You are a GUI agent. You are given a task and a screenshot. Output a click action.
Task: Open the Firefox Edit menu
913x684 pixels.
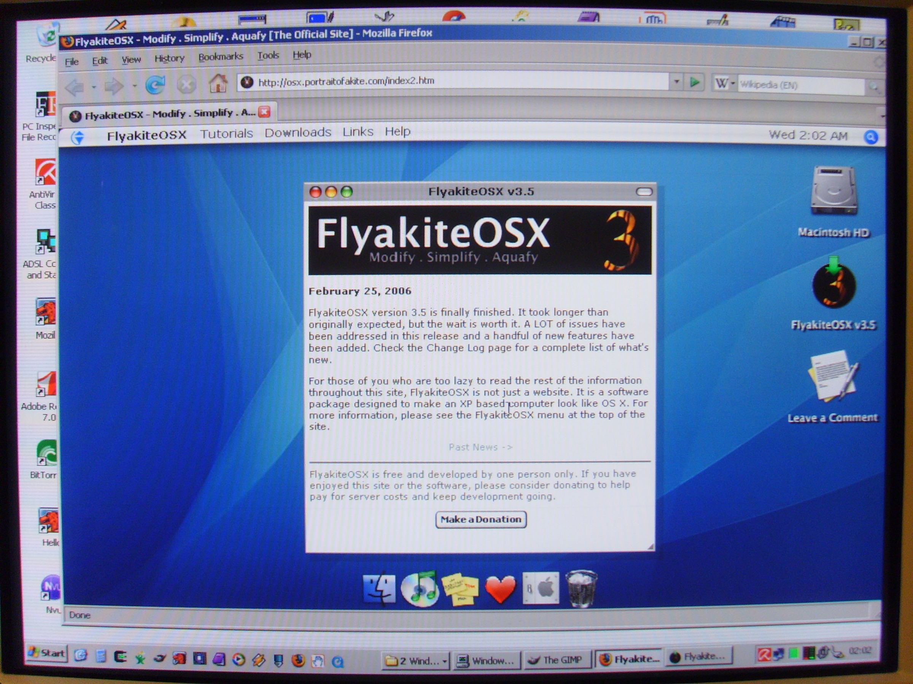pos(99,61)
